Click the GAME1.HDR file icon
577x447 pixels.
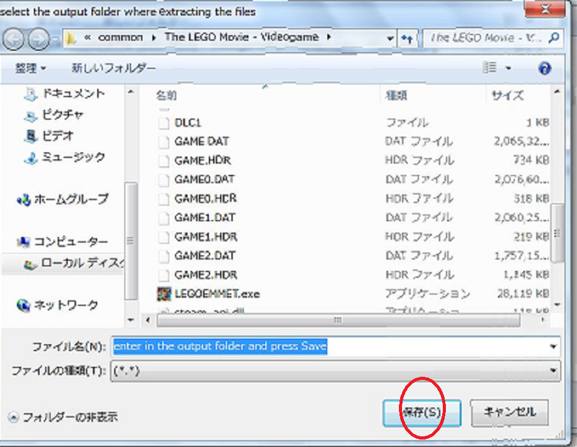(x=164, y=237)
